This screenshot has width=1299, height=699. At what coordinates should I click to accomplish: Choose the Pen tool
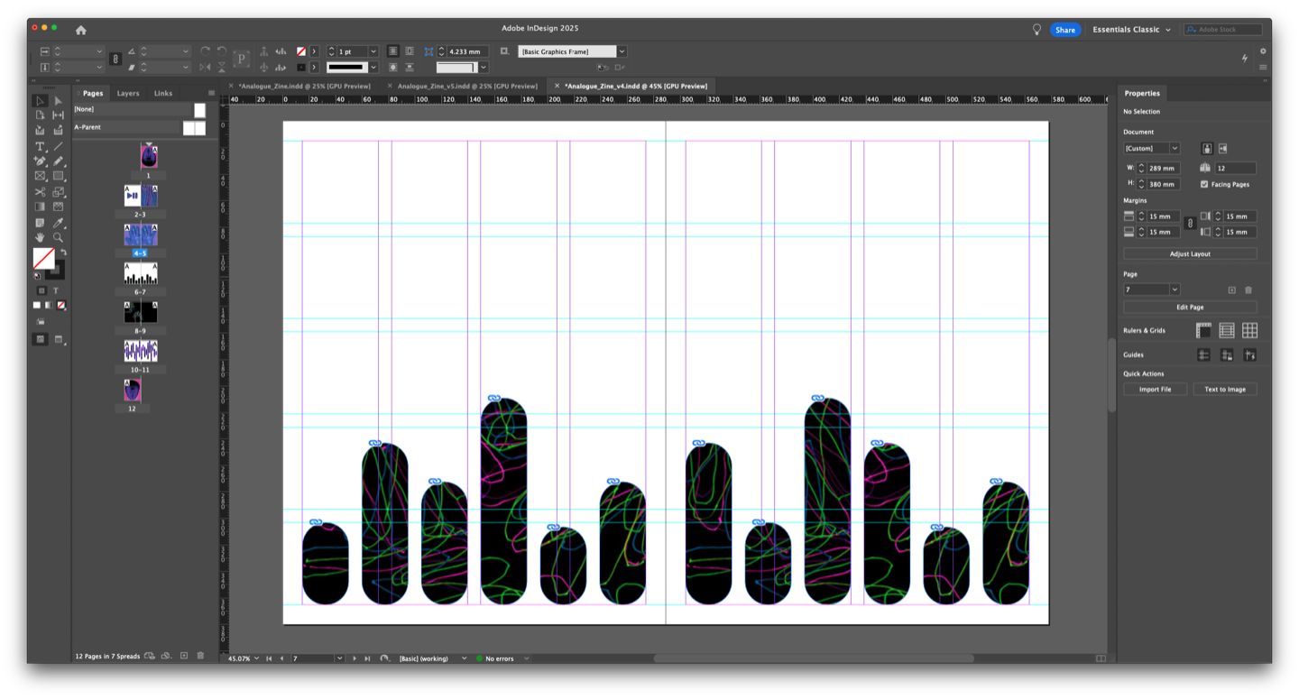(40, 161)
